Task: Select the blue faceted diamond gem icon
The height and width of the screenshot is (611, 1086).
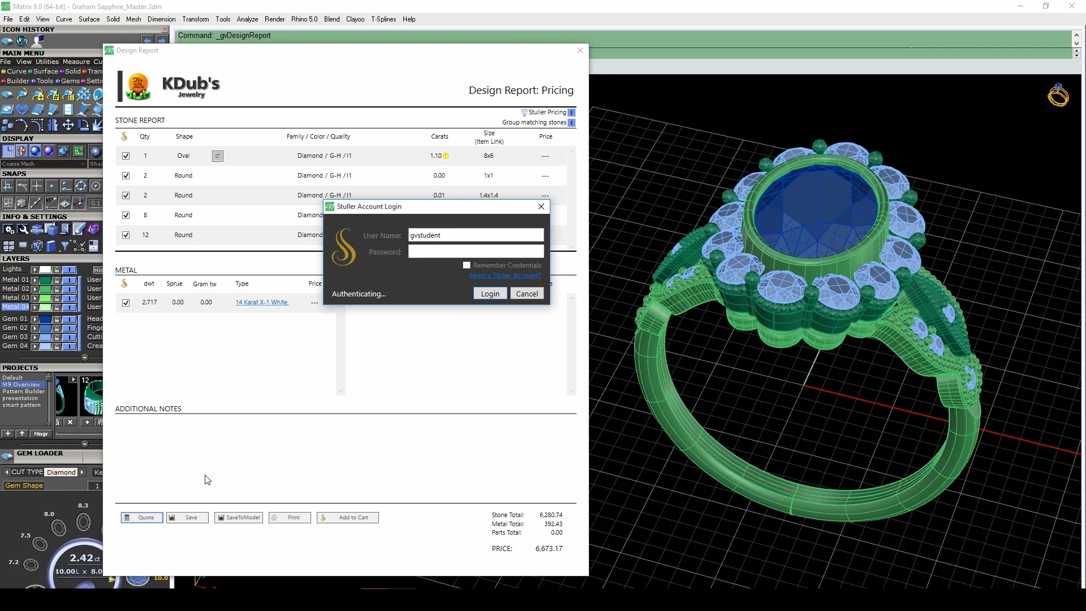Action: pyautogui.click(x=22, y=109)
